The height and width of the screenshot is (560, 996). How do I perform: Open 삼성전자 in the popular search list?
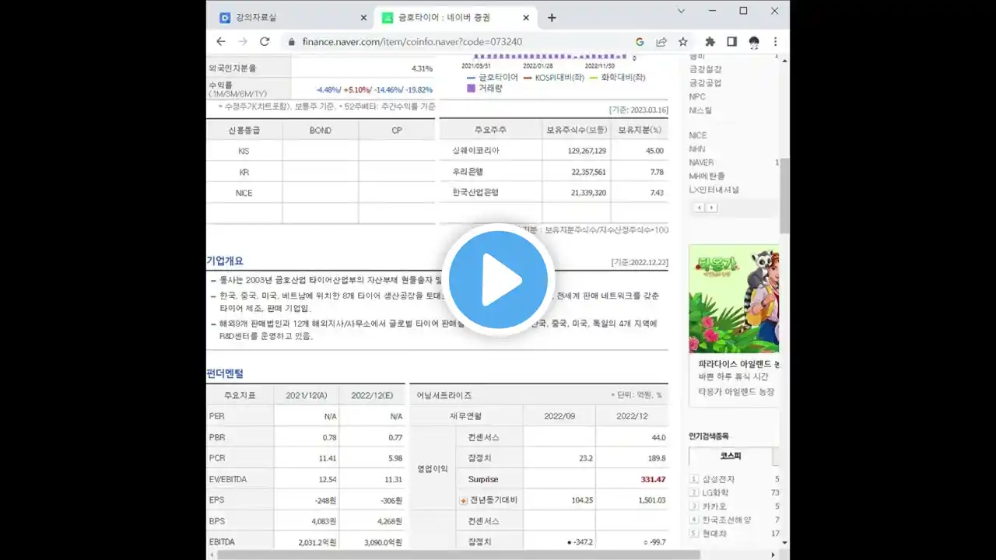click(718, 479)
